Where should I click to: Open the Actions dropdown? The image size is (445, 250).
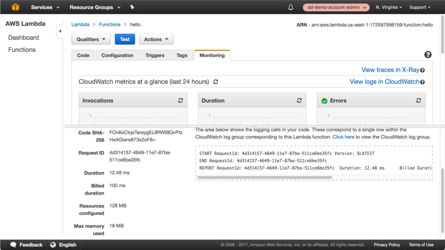point(156,39)
